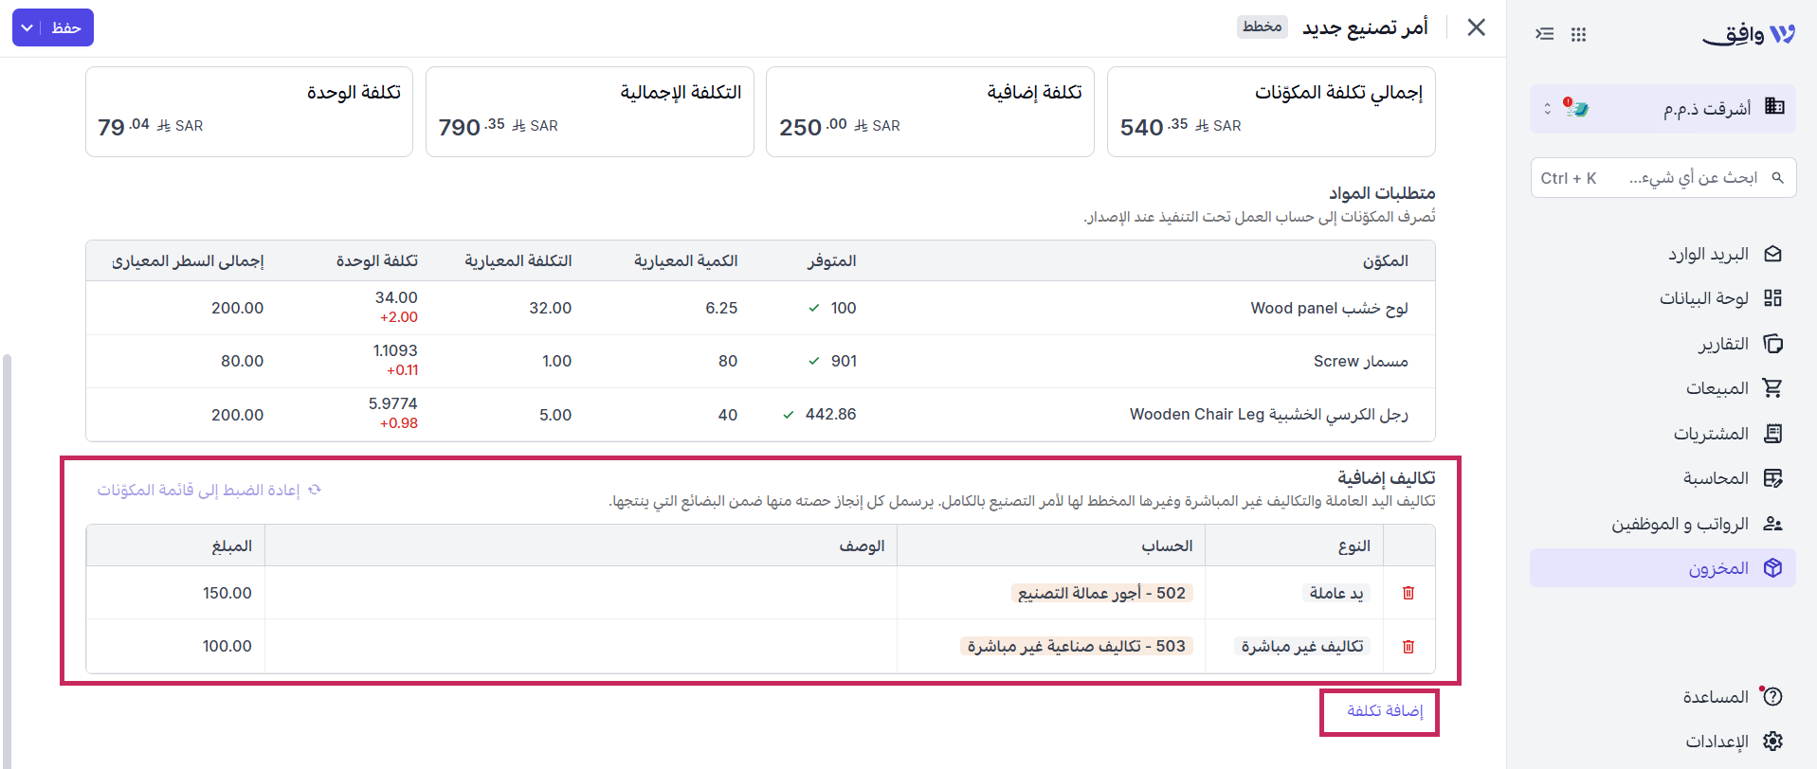This screenshot has height=769, width=1817.
Task: Close the new manufacturing order form
Action: click(1477, 27)
